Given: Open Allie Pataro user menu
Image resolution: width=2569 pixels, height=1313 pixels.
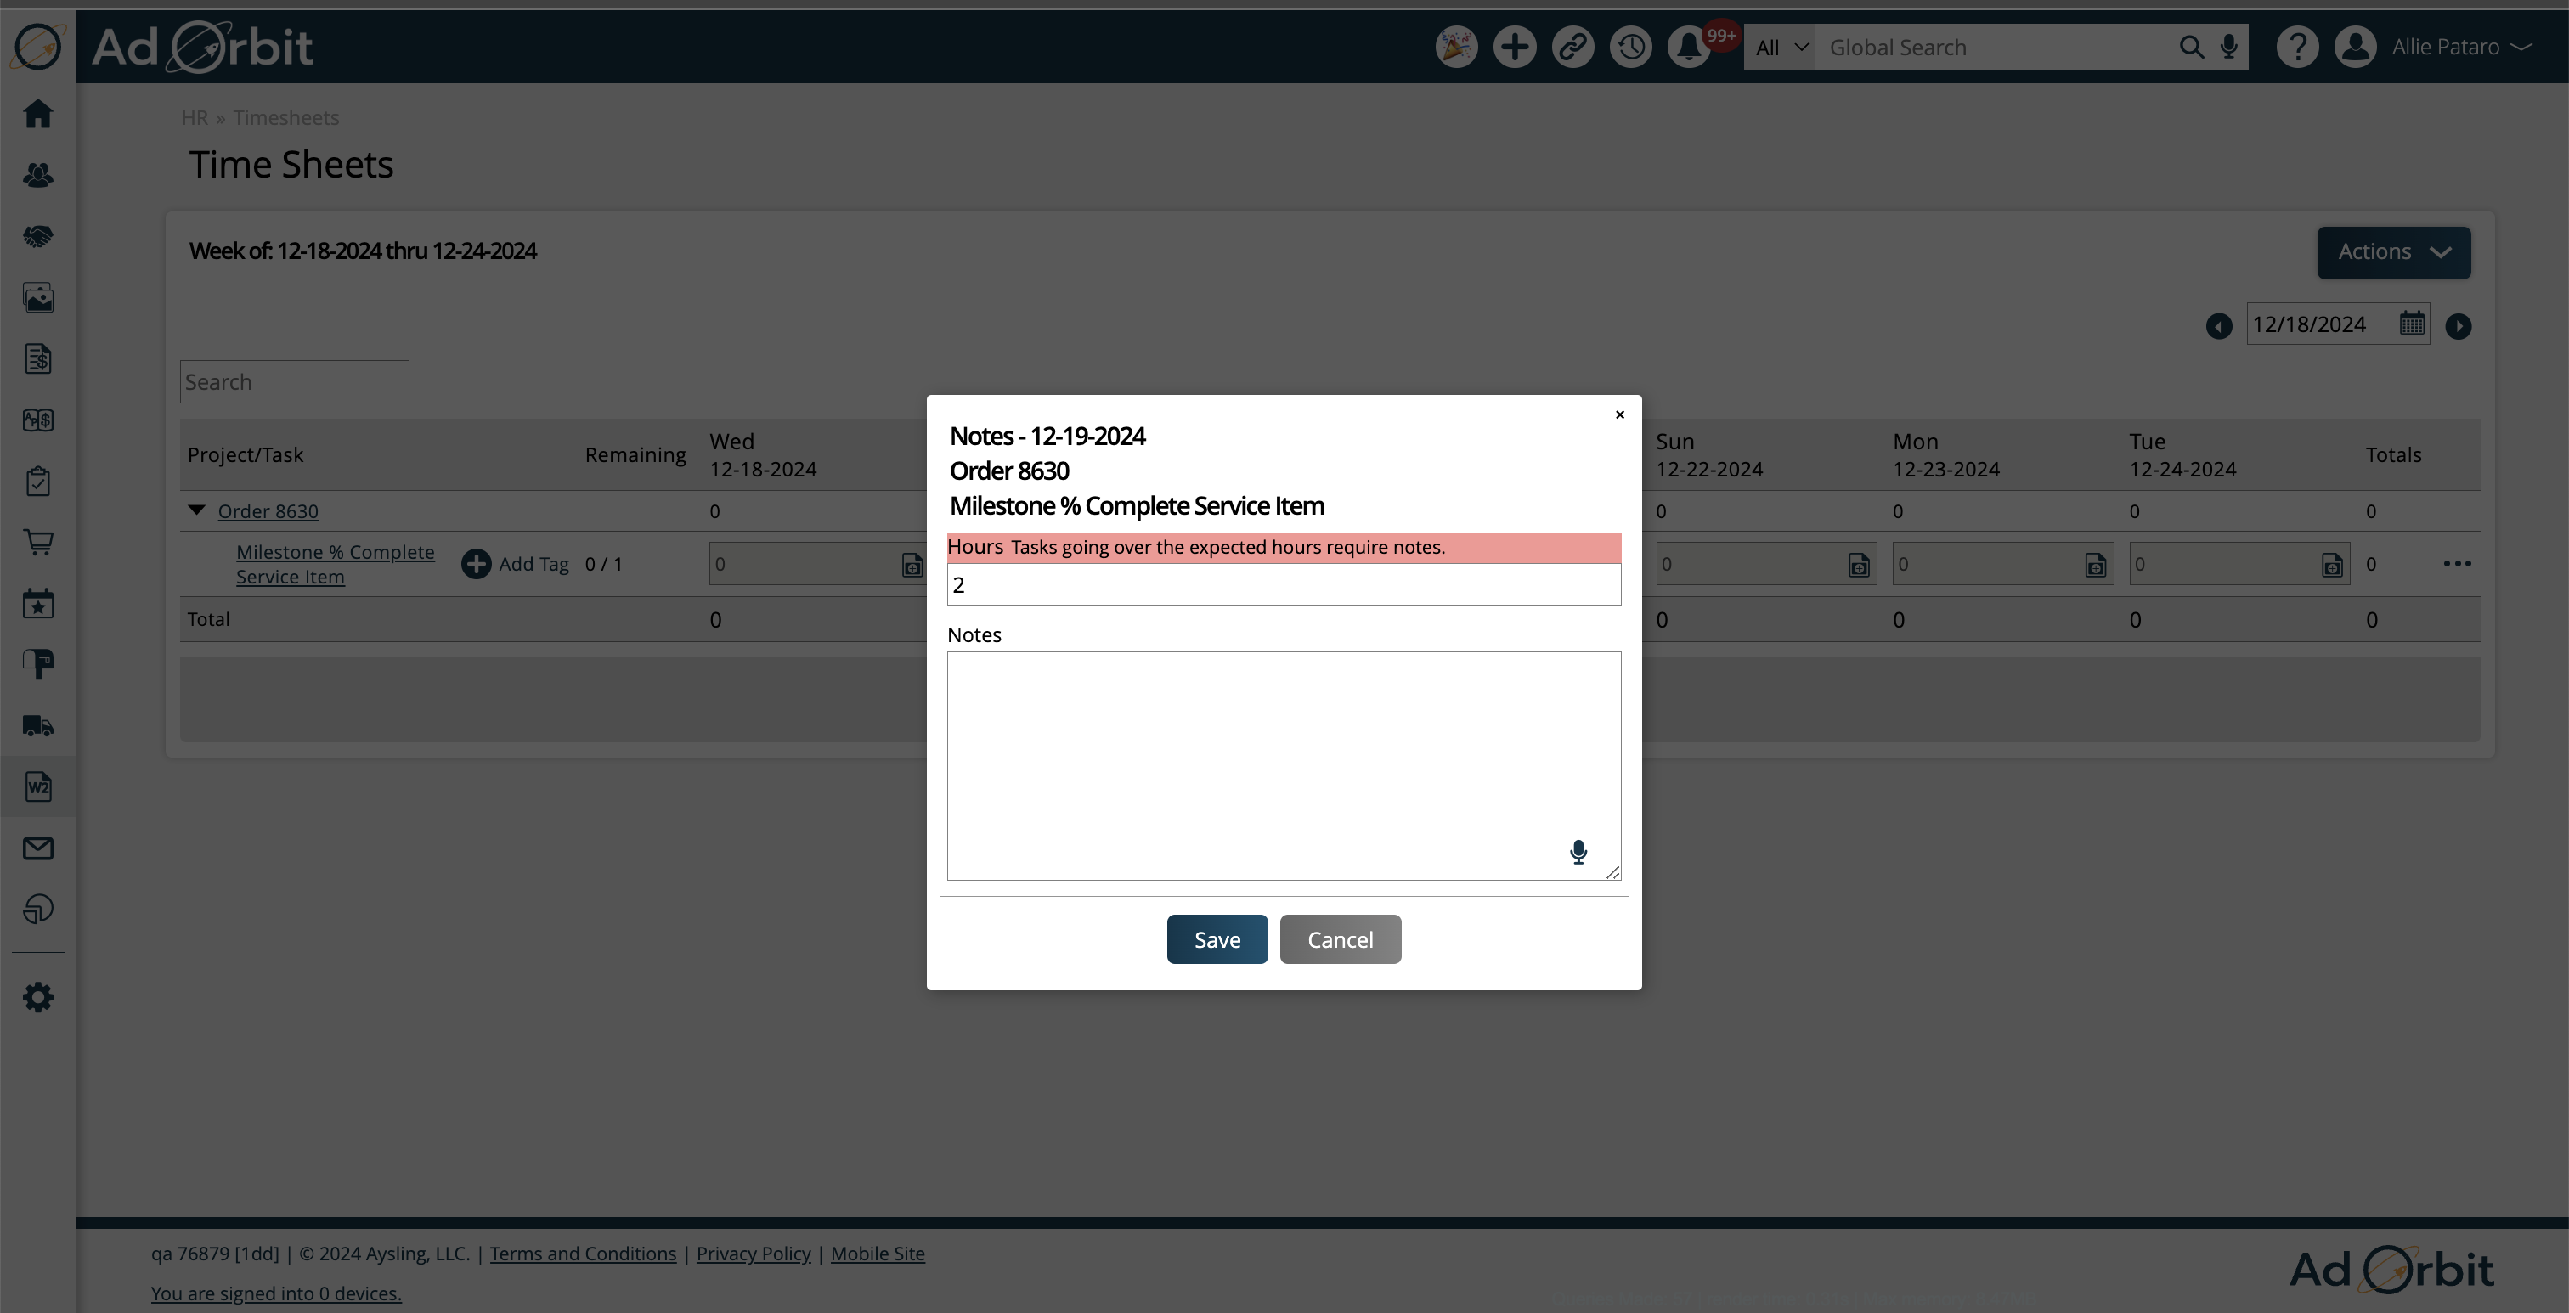Looking at the screenshot, I should pyautogui.click(x=2445, y=47).
